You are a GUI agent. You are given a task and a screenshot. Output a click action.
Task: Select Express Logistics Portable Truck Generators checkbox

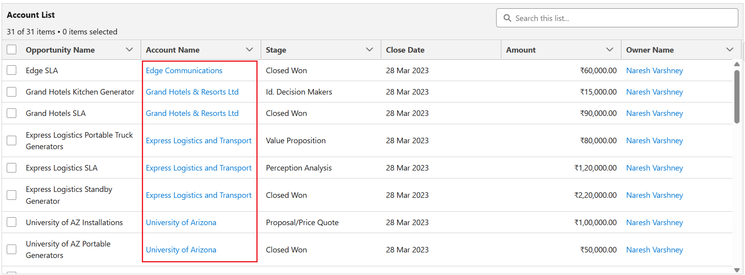point(12,140)
